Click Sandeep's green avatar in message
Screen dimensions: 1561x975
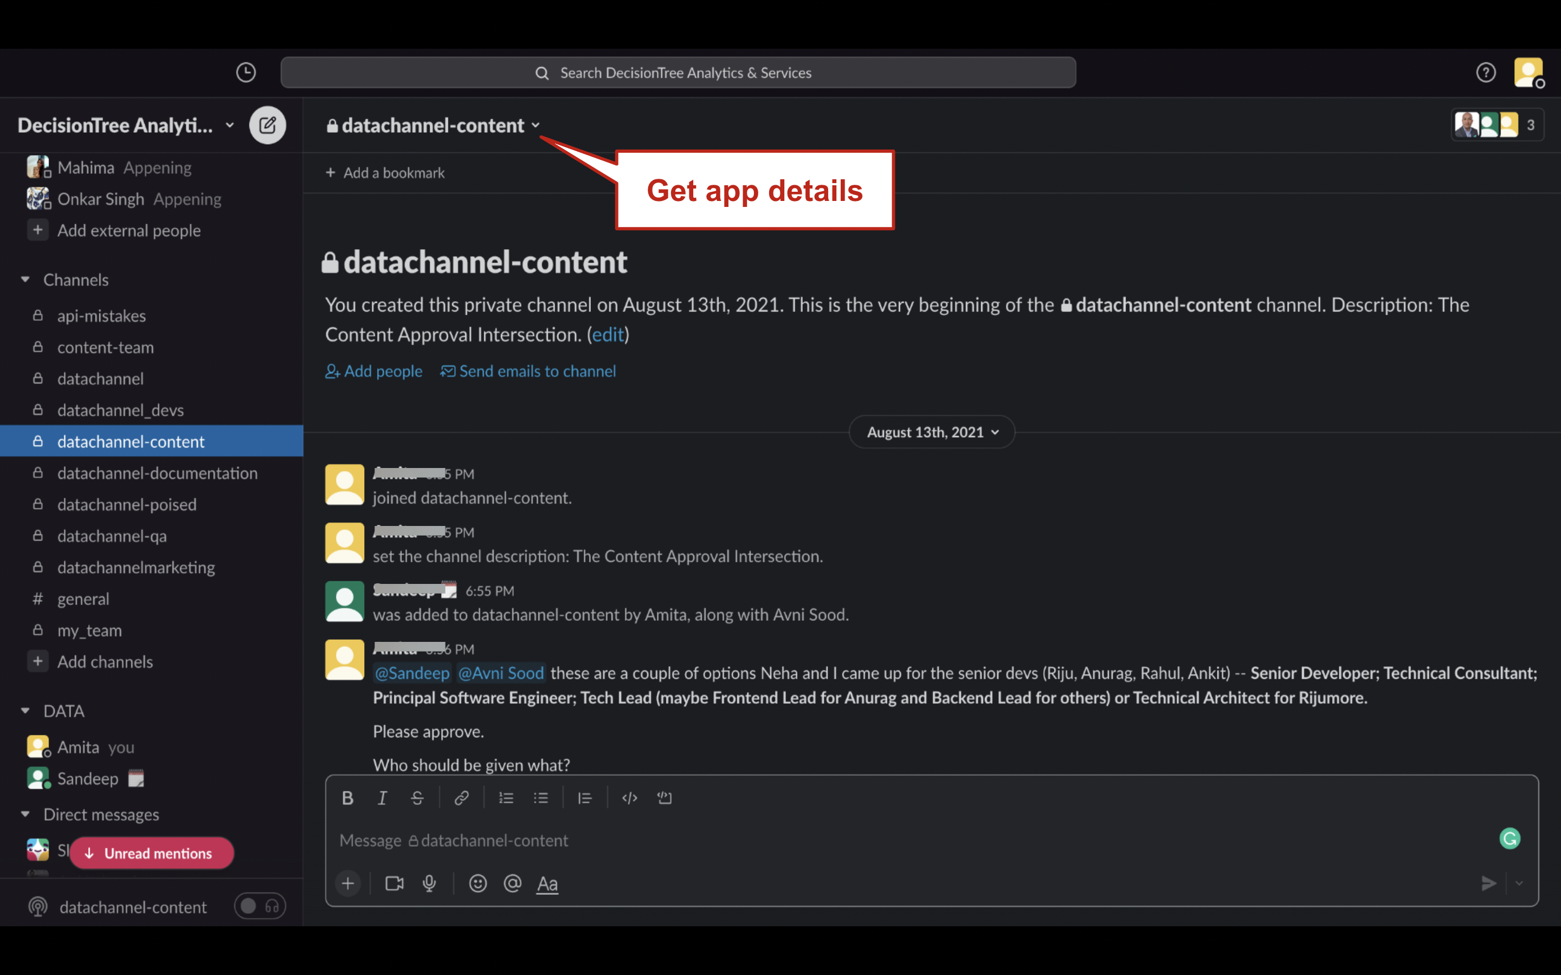[345, 602]
